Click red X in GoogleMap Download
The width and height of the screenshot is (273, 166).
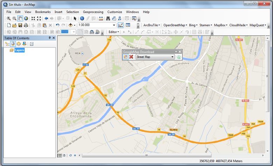click(131, 57)
